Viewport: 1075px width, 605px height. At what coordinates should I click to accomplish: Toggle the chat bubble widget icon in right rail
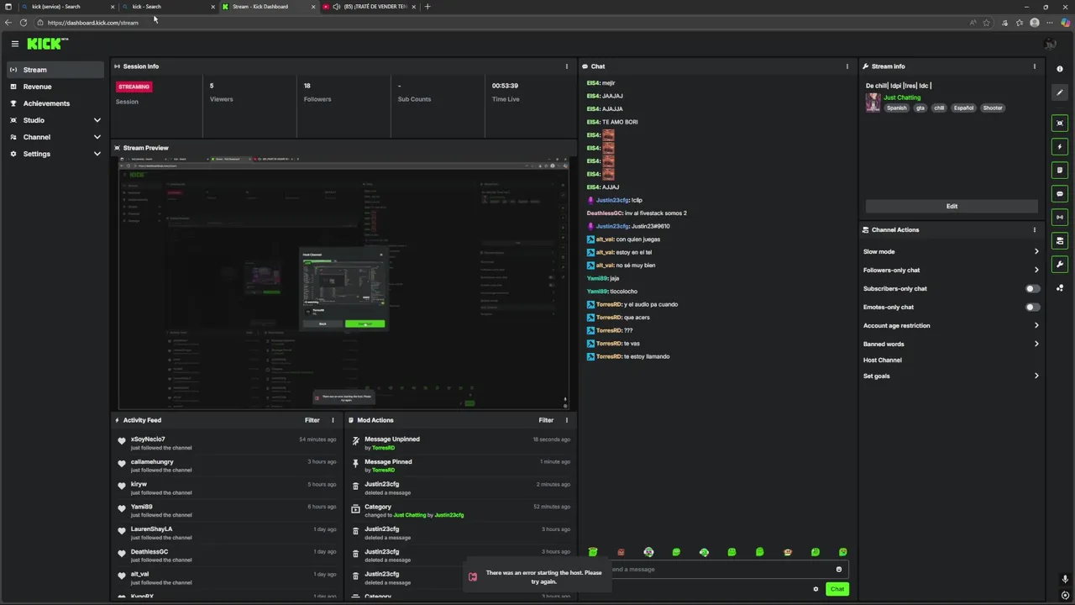tap(1060, 194)
